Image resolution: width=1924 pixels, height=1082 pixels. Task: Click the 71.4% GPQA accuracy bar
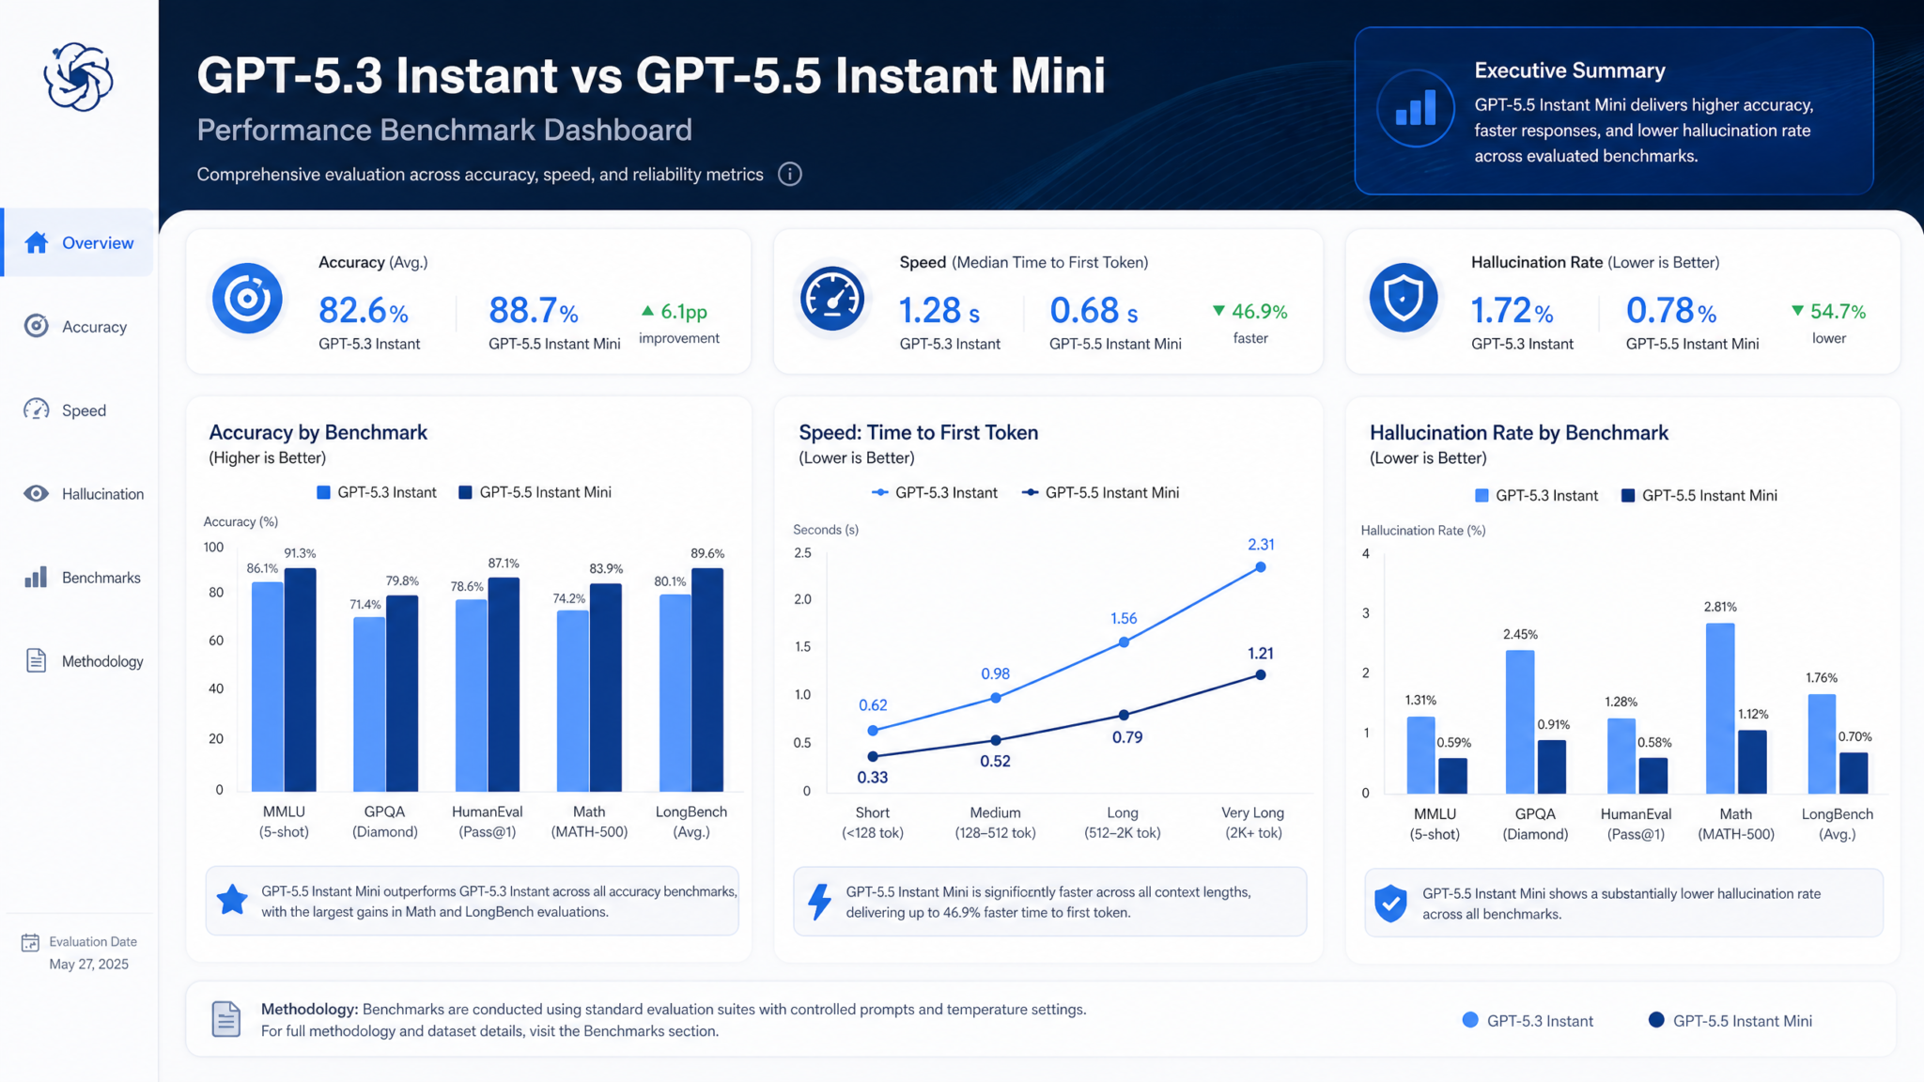[369, 703]
